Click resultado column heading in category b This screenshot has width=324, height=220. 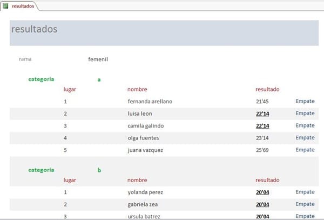pyautogui.click(x=267, y=180)
